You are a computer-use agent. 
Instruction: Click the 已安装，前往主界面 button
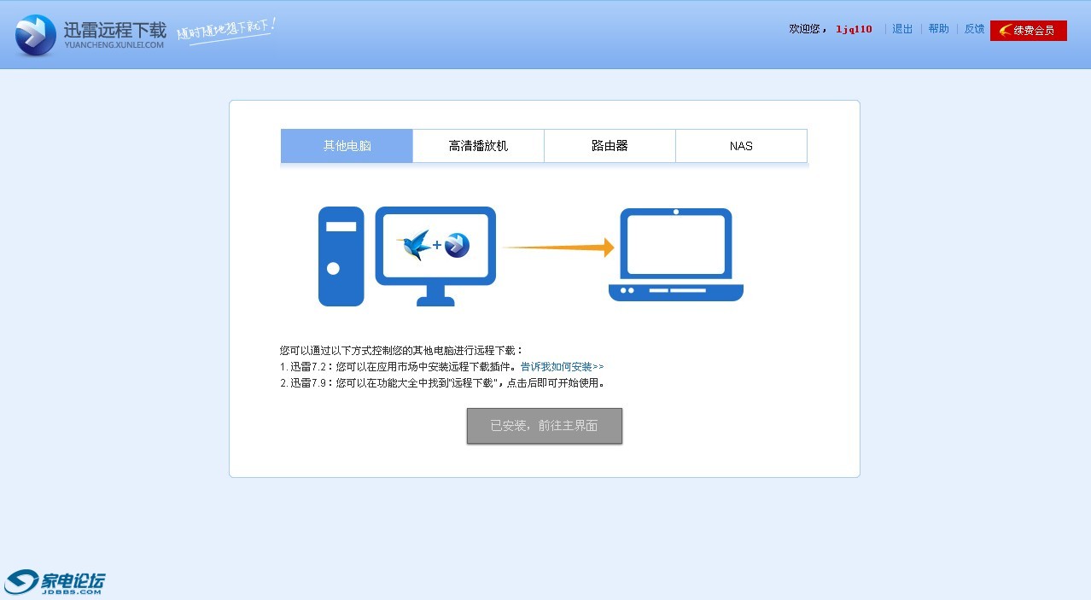[545, 426]
